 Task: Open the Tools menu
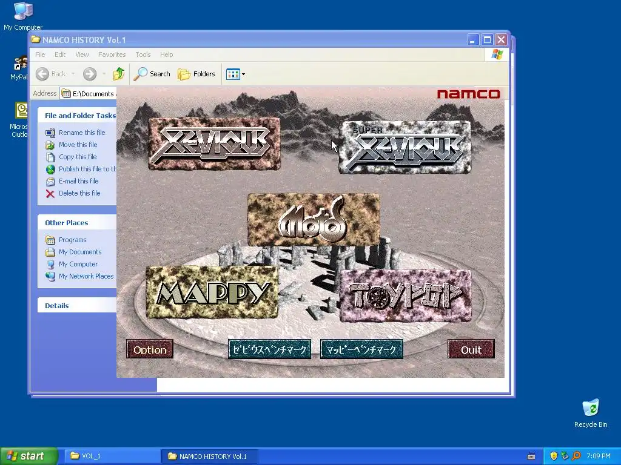(143, 54)
